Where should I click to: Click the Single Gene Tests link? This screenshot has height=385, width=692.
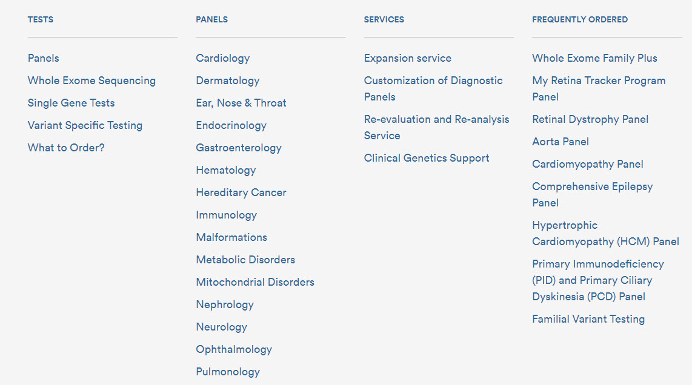[71, 103]
